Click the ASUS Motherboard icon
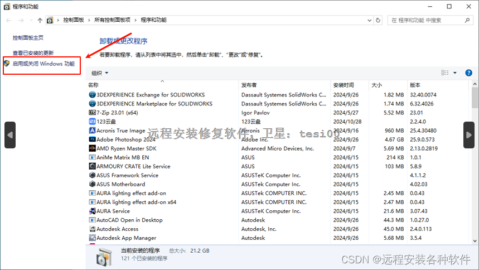The width and height of the screenshot is (479, 270). click(92, 184)
